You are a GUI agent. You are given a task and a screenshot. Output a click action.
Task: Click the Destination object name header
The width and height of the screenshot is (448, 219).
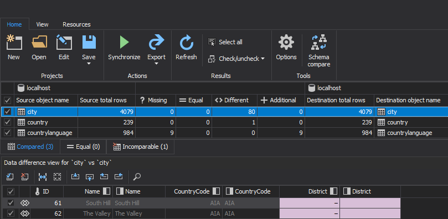point(411,101)
